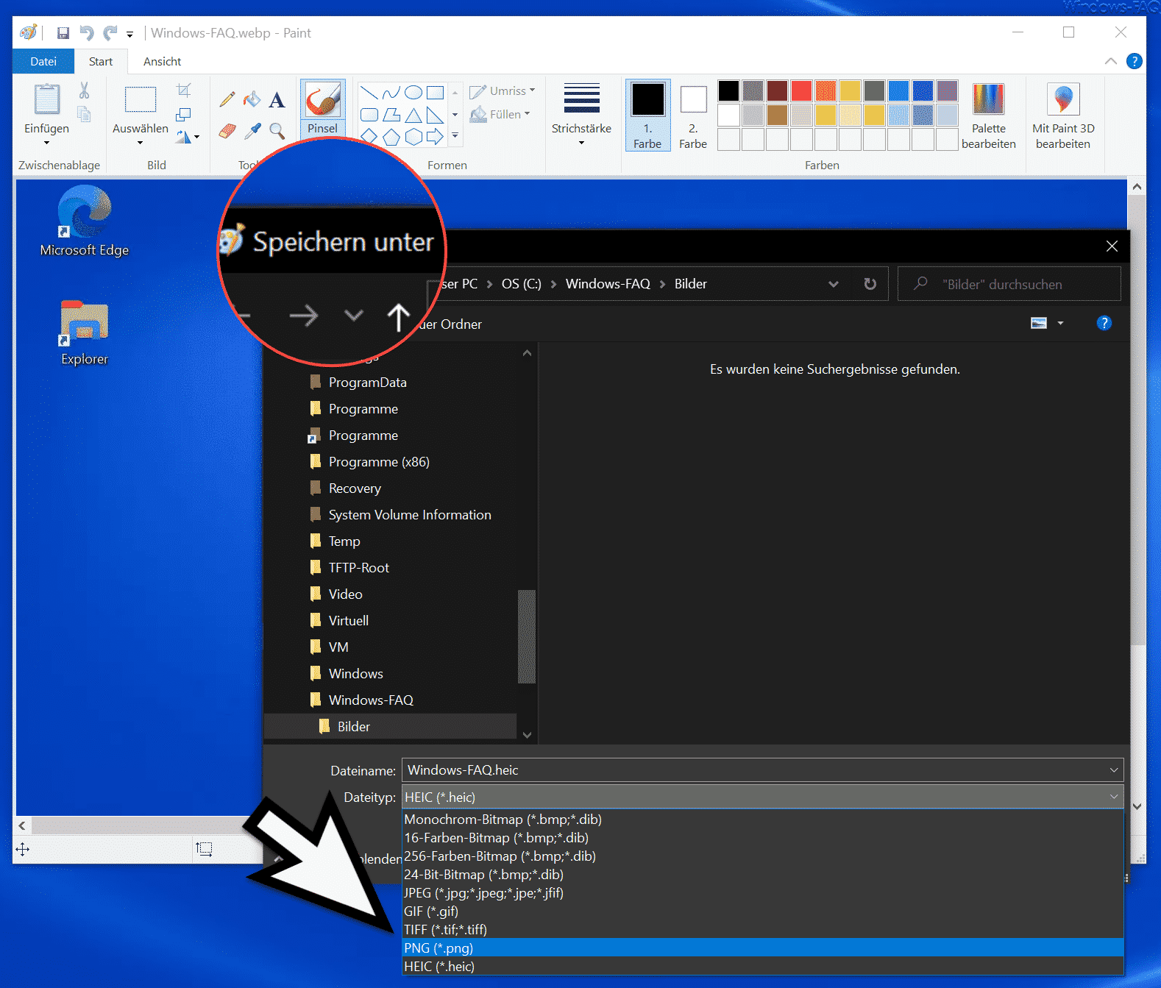The width and height of the screenshot is (1161, 988).
Task: Select the Color picker pipette tool
Action: (x=252, y=131)
